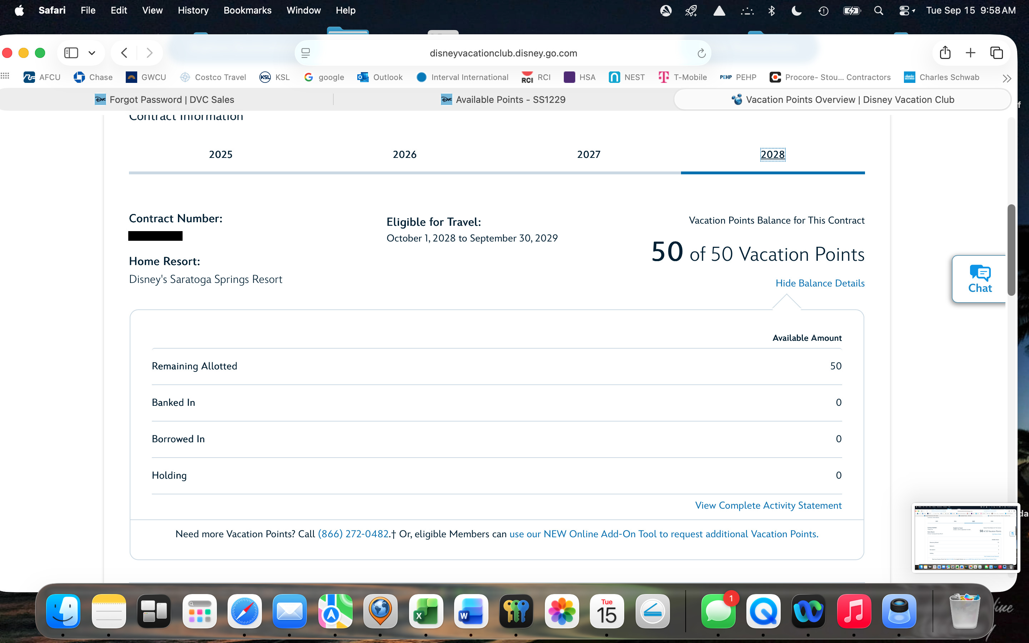Open the page reader icon in address bar
The height and width of the screenshot is (643, 1029).
306,53
